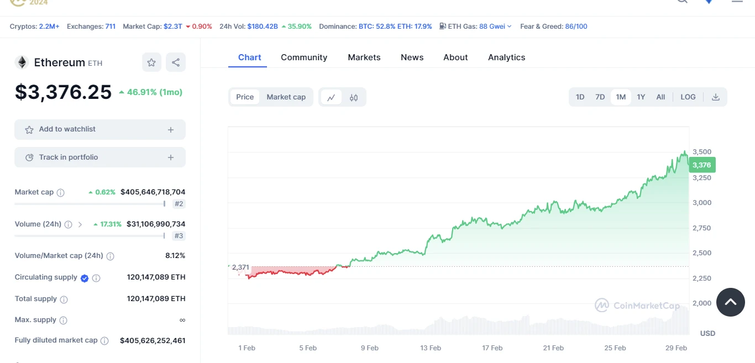Open the Analytics tab
This screenshot has width=755, height=363.
click(507, 57)
